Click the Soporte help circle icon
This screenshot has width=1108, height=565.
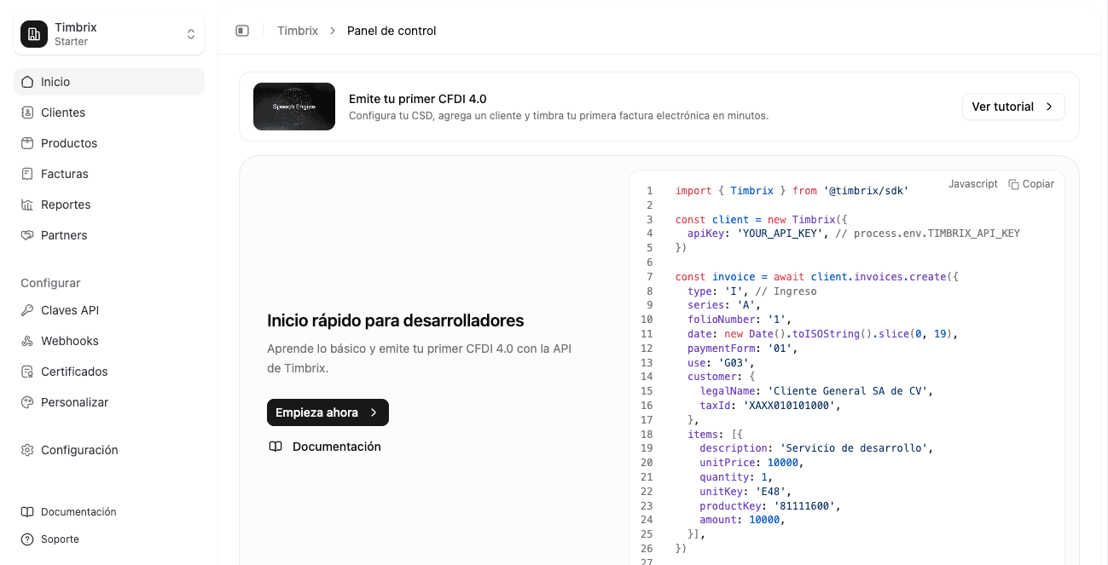(27, 539)
